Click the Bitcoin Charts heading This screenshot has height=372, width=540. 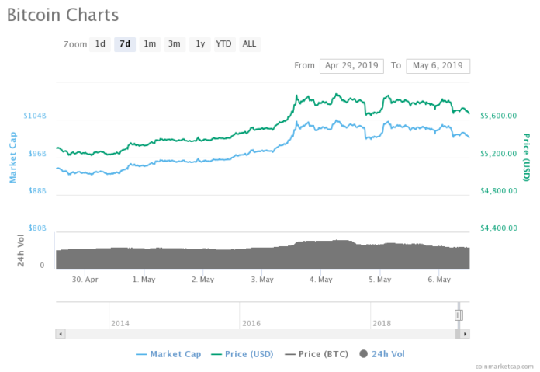(x=63, y=16)
